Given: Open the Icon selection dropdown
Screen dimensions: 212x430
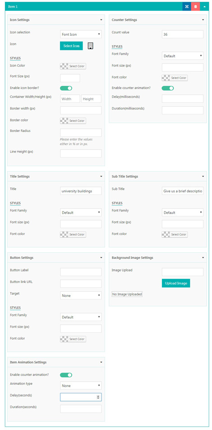Looking at the screenshot, I should click(81, 34).
